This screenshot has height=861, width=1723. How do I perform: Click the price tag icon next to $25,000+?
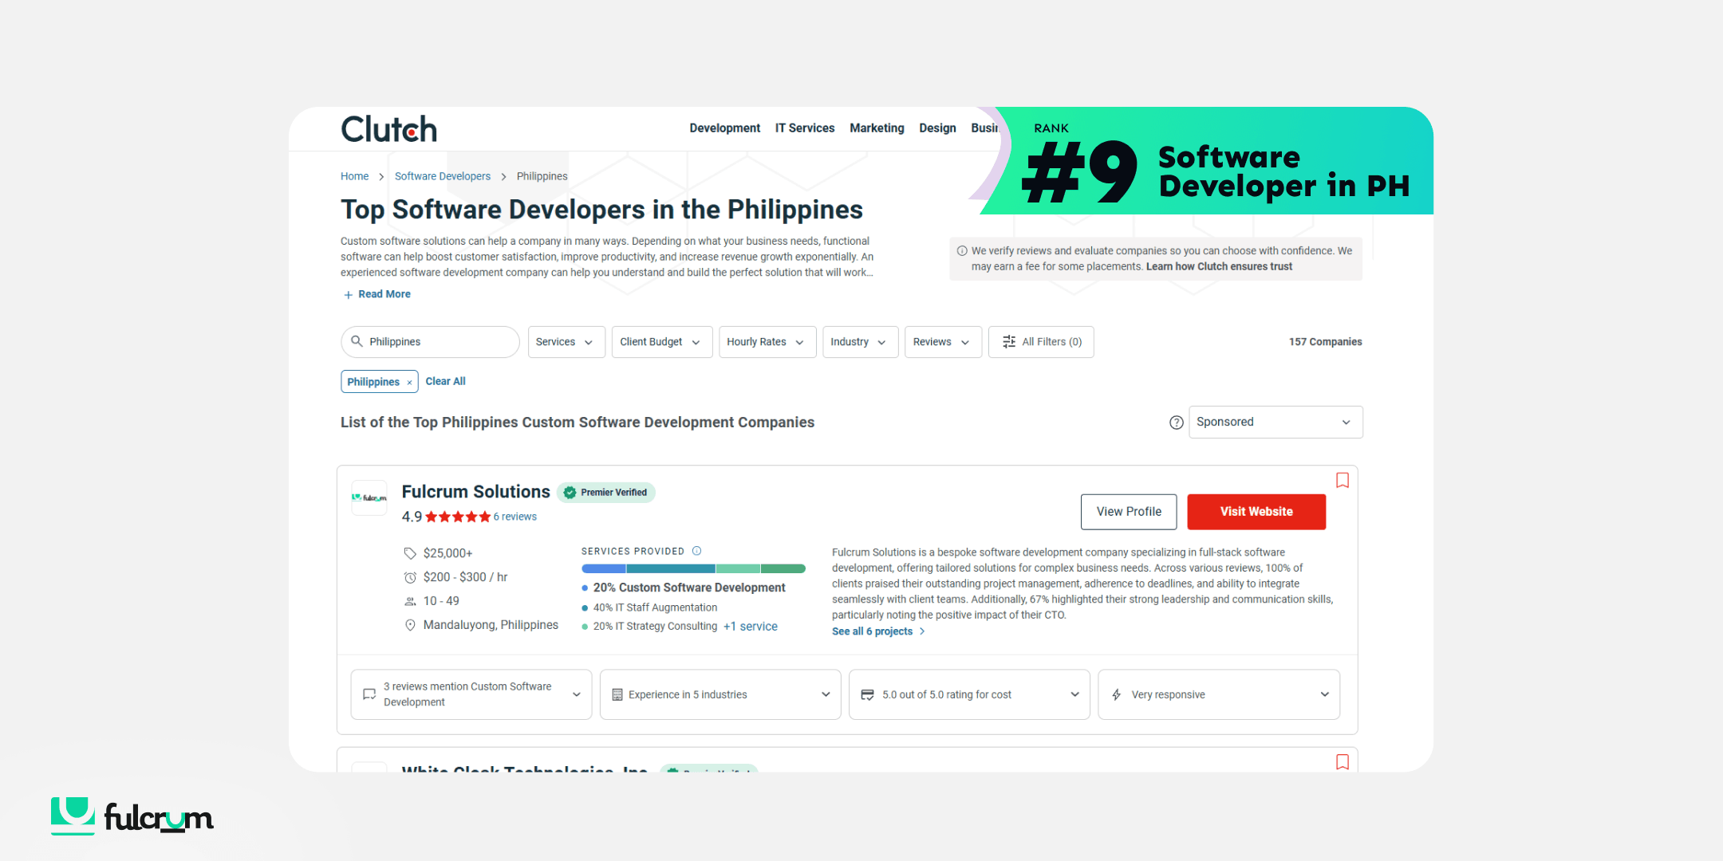point(410,553)
